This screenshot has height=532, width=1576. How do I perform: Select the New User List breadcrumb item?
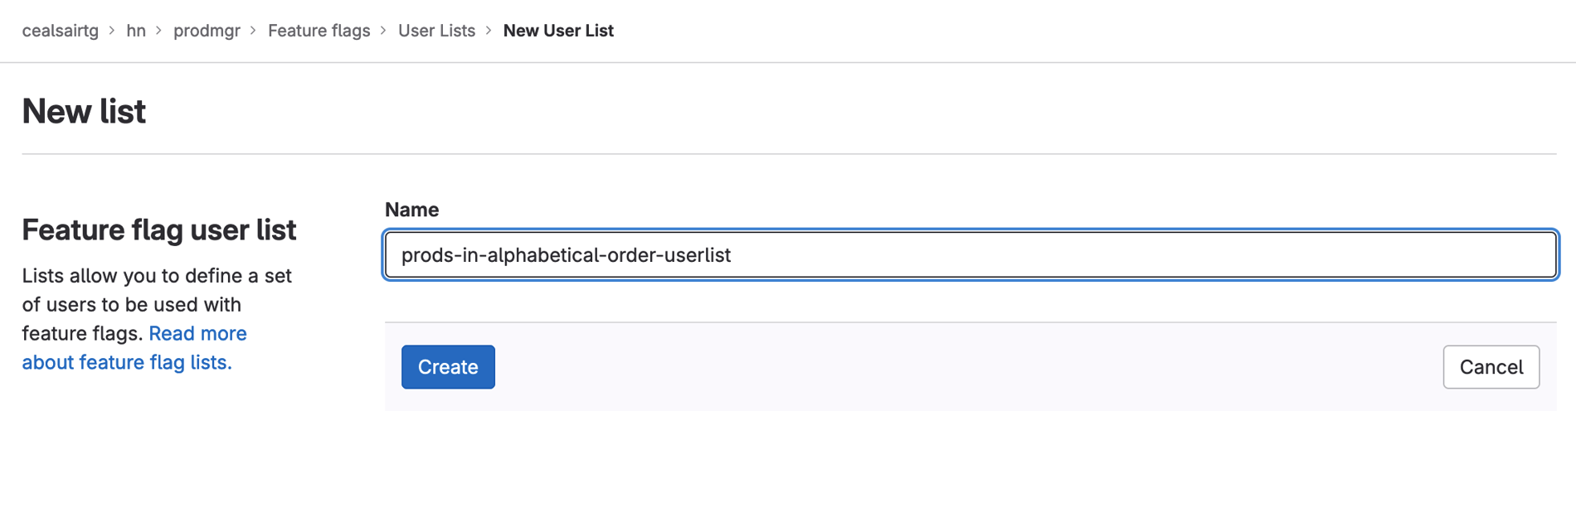pos(558,30)
